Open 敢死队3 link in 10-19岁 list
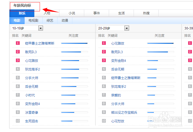 (31, 52)
